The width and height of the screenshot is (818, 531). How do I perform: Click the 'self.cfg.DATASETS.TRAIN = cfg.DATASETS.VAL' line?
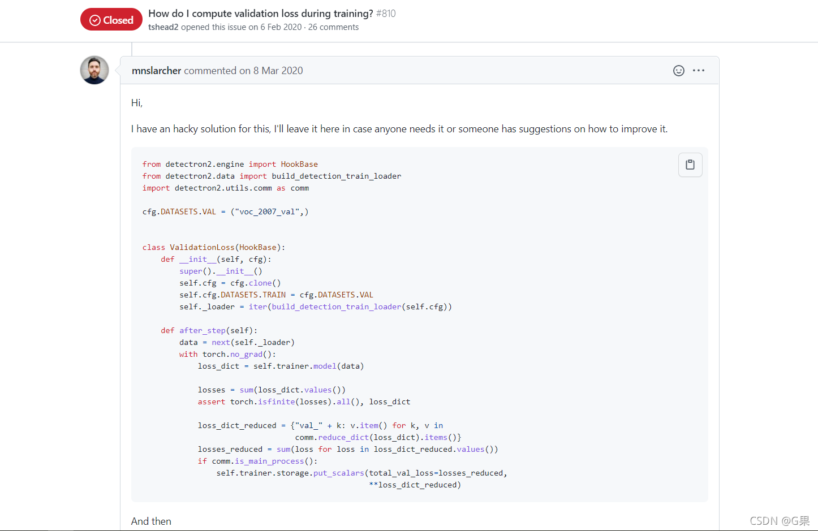276,295
